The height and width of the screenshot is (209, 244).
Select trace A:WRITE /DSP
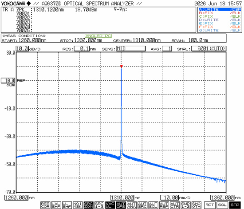click(220, 9)
